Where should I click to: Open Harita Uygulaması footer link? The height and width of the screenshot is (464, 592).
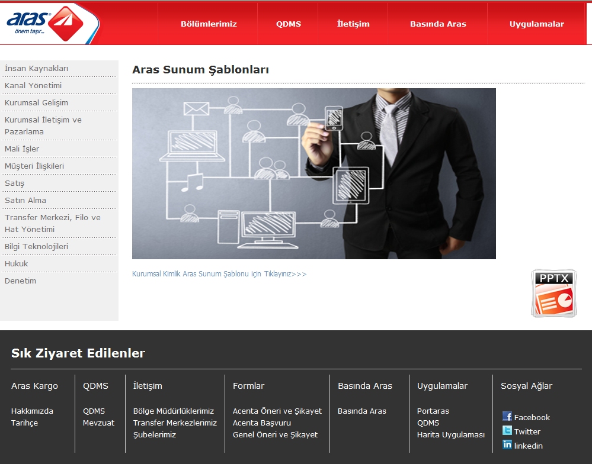click(x=451, y=434)
